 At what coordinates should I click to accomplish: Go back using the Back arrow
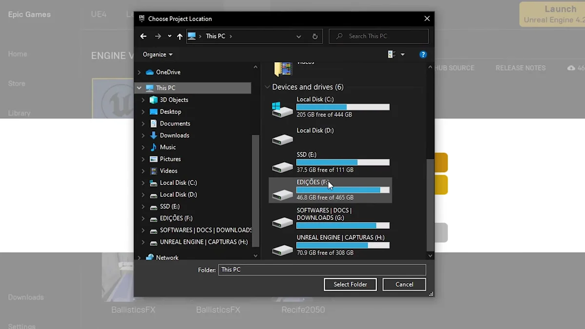pyautogui.click(x=143, y=36)
